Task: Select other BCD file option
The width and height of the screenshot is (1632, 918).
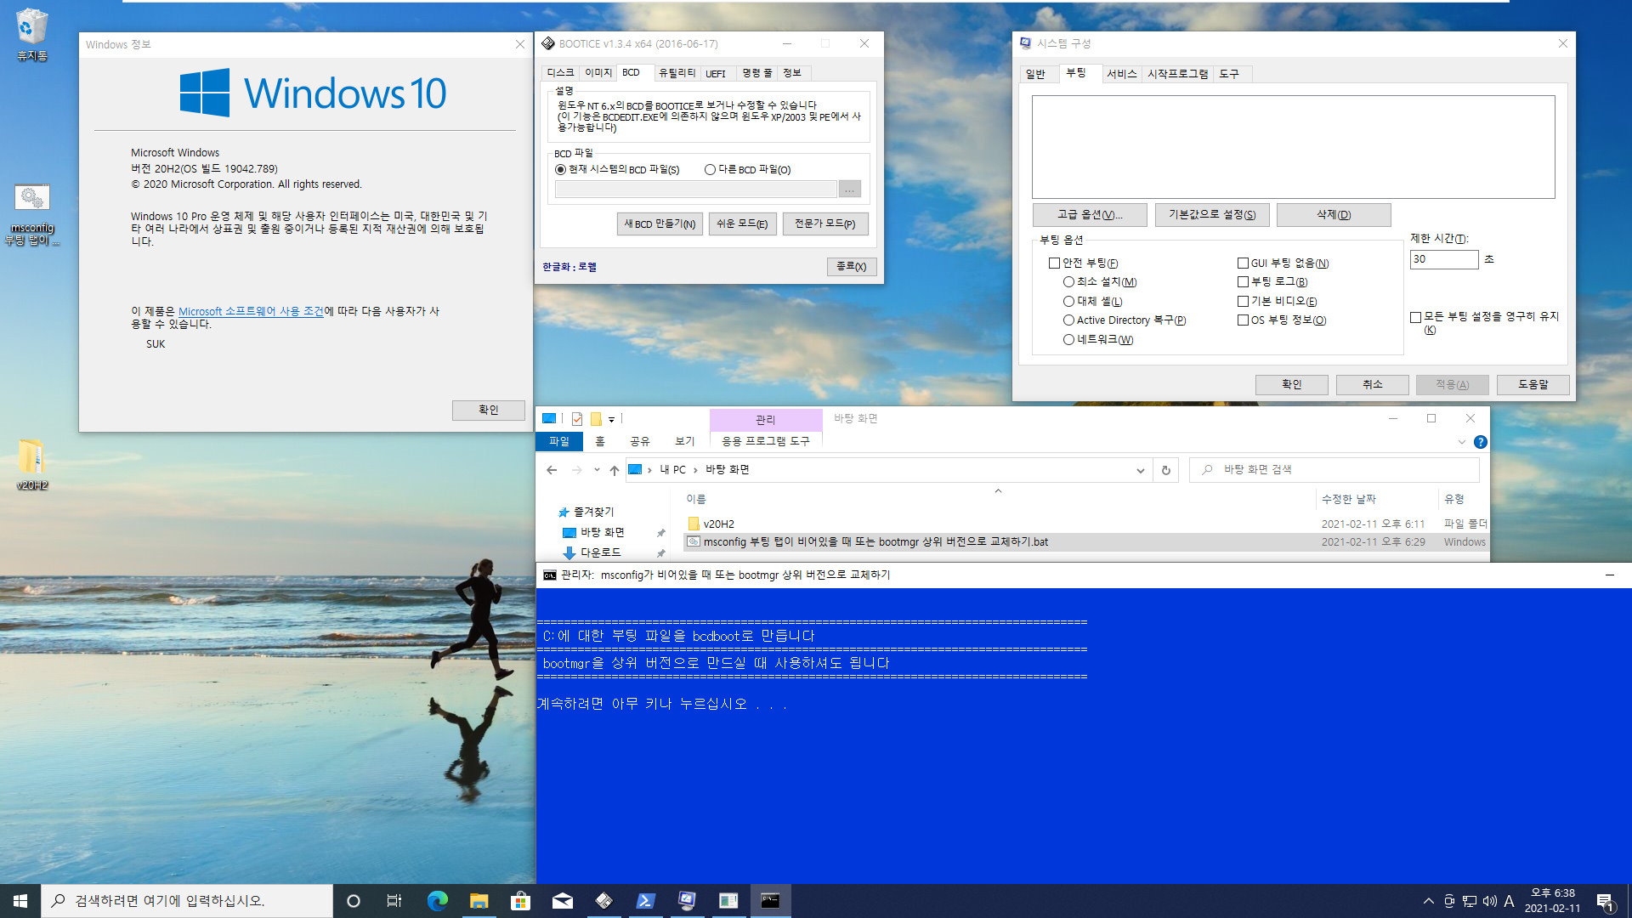Action: [747, 170]
